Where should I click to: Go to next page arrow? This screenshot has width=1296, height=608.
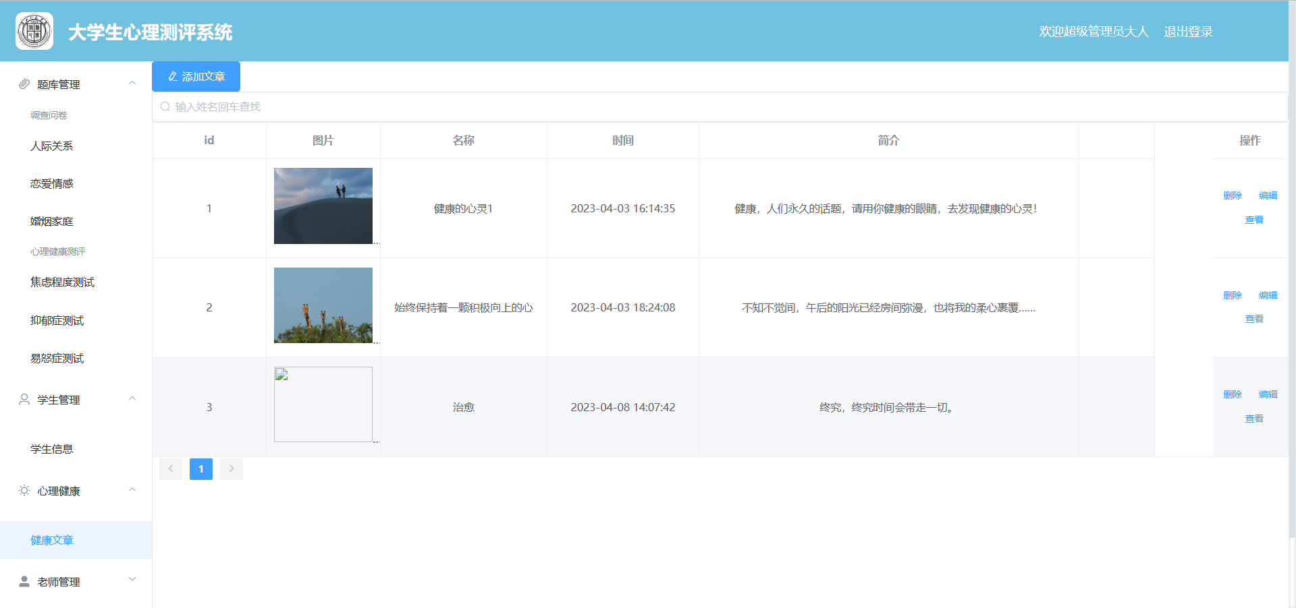pyautogui.click(x=232, y=468)
